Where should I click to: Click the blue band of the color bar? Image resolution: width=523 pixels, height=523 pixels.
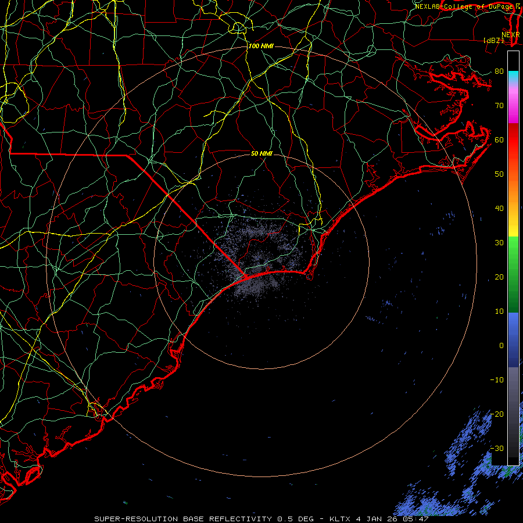(513, 339)
